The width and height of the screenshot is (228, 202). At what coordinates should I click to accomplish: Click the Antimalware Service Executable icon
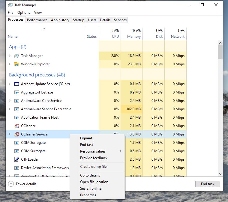point(17,109)
